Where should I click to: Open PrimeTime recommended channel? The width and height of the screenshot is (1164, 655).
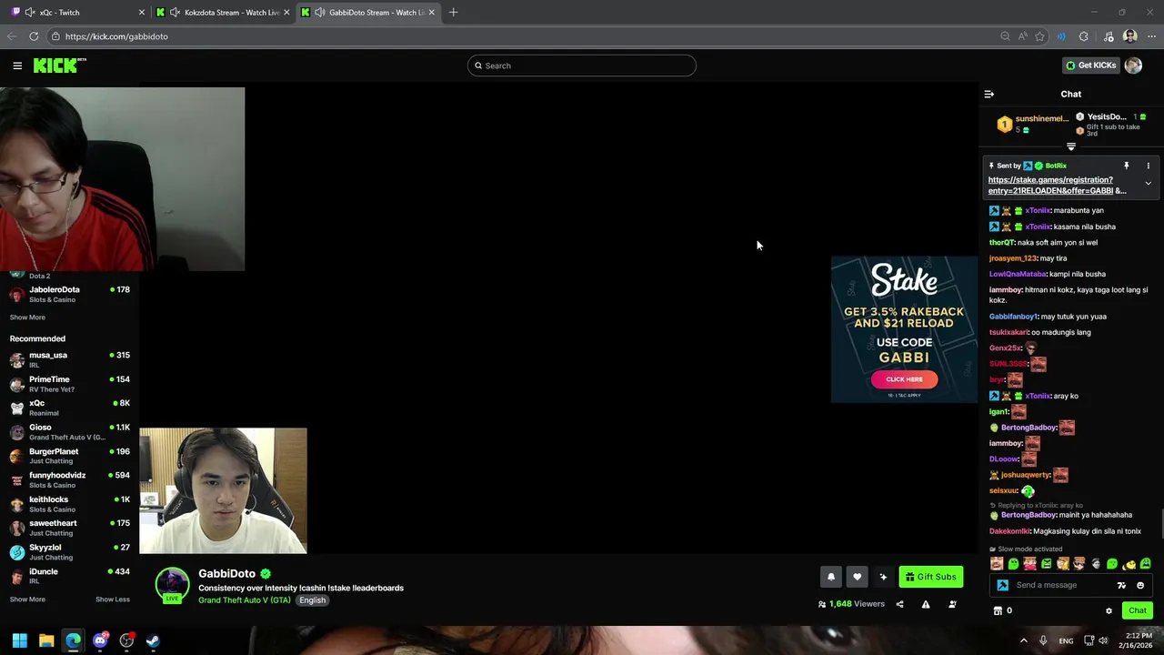point(70,384)
